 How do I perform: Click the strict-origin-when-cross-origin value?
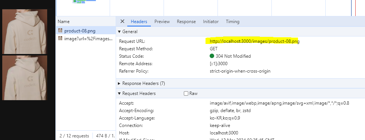[240, 71]
